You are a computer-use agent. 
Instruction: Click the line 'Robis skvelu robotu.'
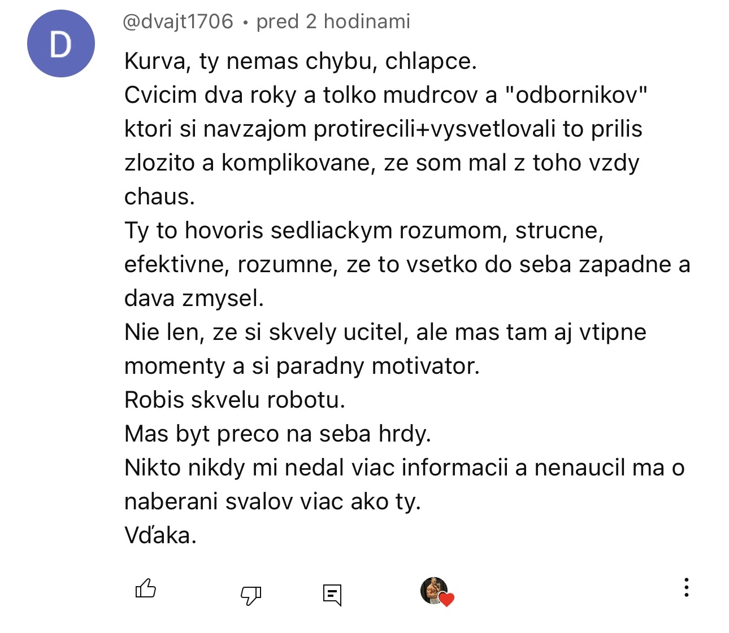235,400
